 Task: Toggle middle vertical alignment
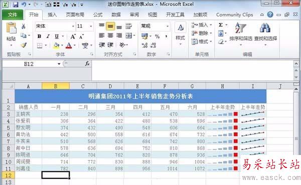pos(110,26)
